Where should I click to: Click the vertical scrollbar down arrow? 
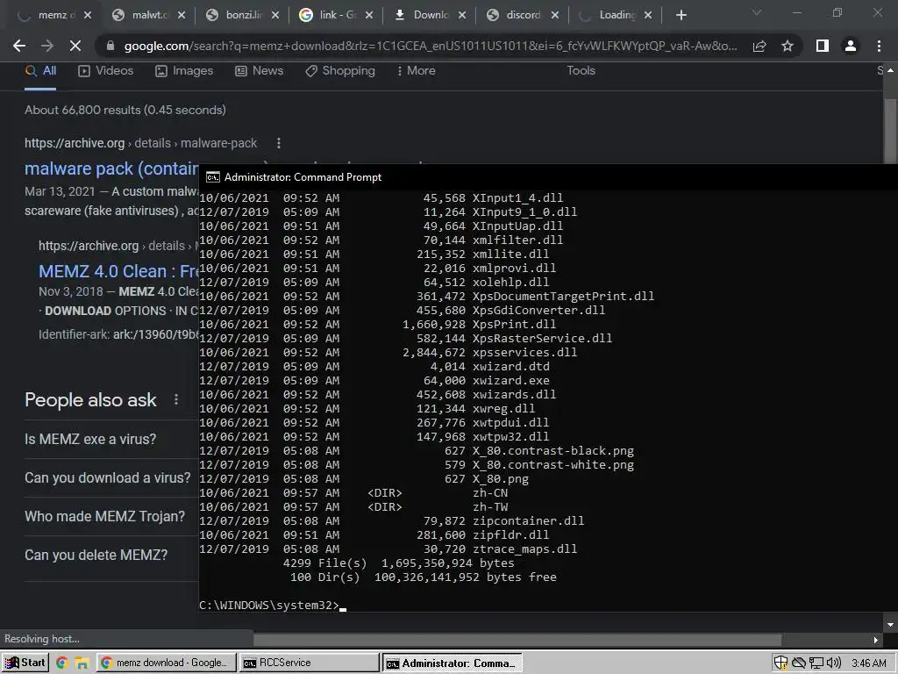[x=891, y=625]
